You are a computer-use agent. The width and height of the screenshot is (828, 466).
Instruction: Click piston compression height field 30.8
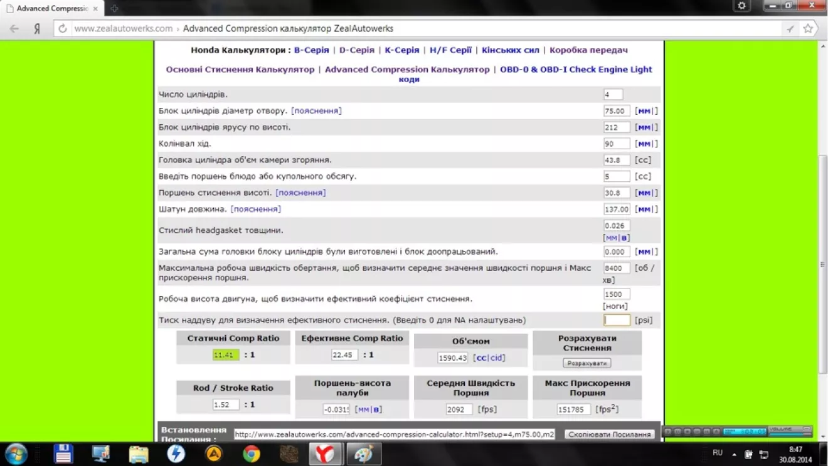click(617, 193)
